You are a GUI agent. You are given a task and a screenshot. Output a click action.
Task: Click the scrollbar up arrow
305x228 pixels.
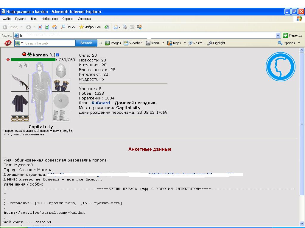tap(302, 50)
